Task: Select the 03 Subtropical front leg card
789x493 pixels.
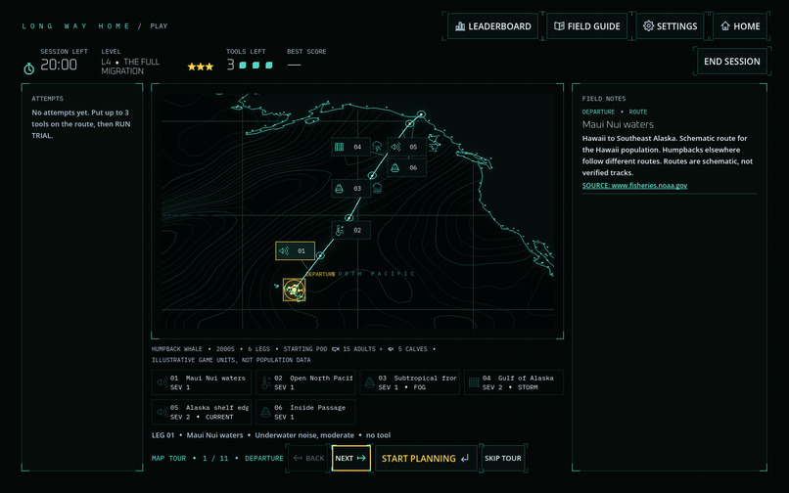Action: pyautogui.click(x=409, y=382)
